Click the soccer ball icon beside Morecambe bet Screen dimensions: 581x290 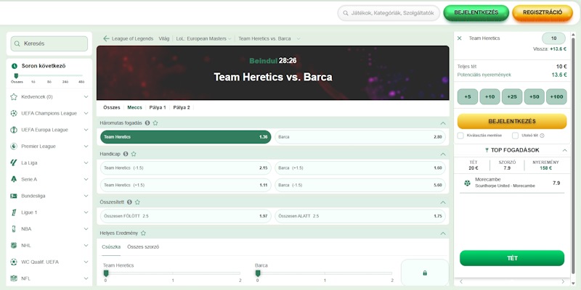(x=467, y=183)
